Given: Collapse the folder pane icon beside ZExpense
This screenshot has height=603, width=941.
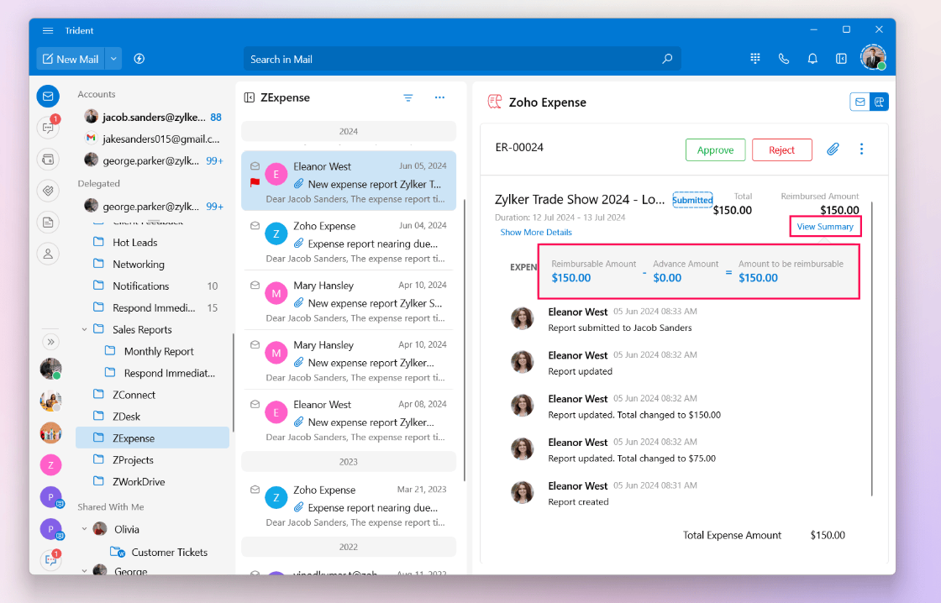Looking at the screenshot, I should pos(250,97).
